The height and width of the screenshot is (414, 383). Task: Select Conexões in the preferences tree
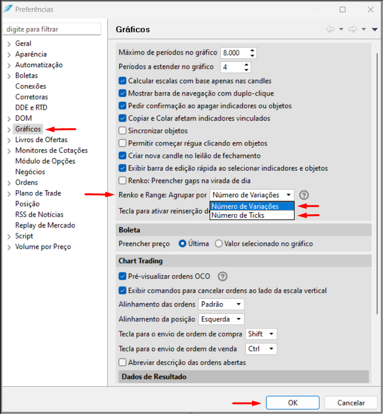pos(30,86)
